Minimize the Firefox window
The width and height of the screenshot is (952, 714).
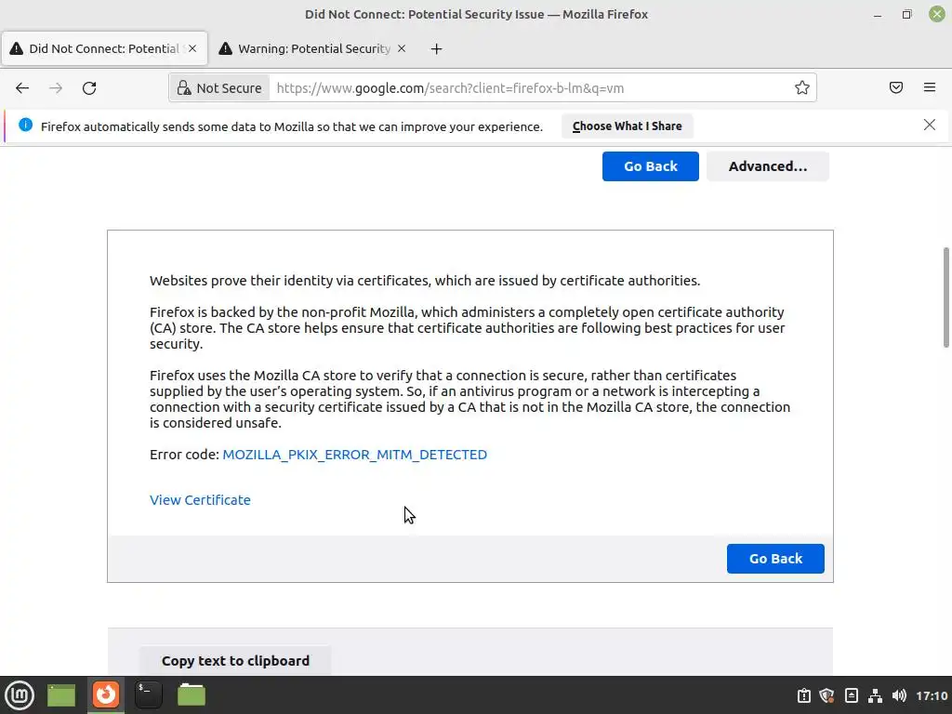[878, 15]
